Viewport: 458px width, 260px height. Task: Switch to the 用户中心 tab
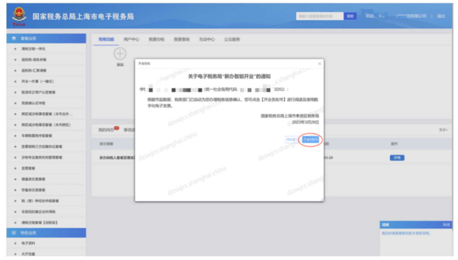coord(131,39)
